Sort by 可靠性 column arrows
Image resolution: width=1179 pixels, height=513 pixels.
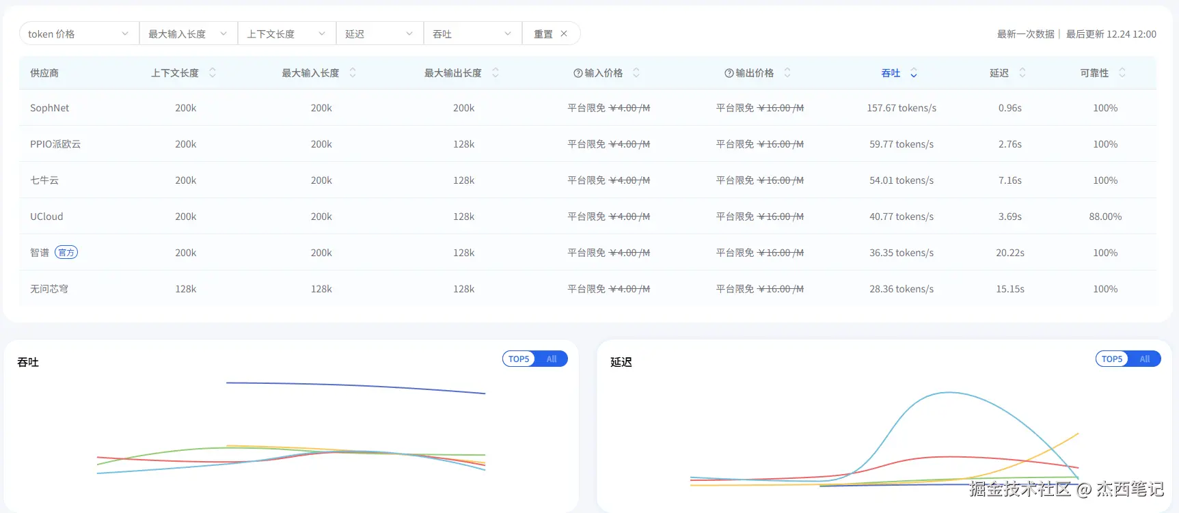(x=1122, y=72)
